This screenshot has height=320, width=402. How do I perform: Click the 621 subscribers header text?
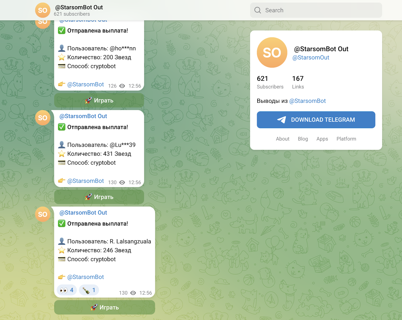click(x=72, y=14)
